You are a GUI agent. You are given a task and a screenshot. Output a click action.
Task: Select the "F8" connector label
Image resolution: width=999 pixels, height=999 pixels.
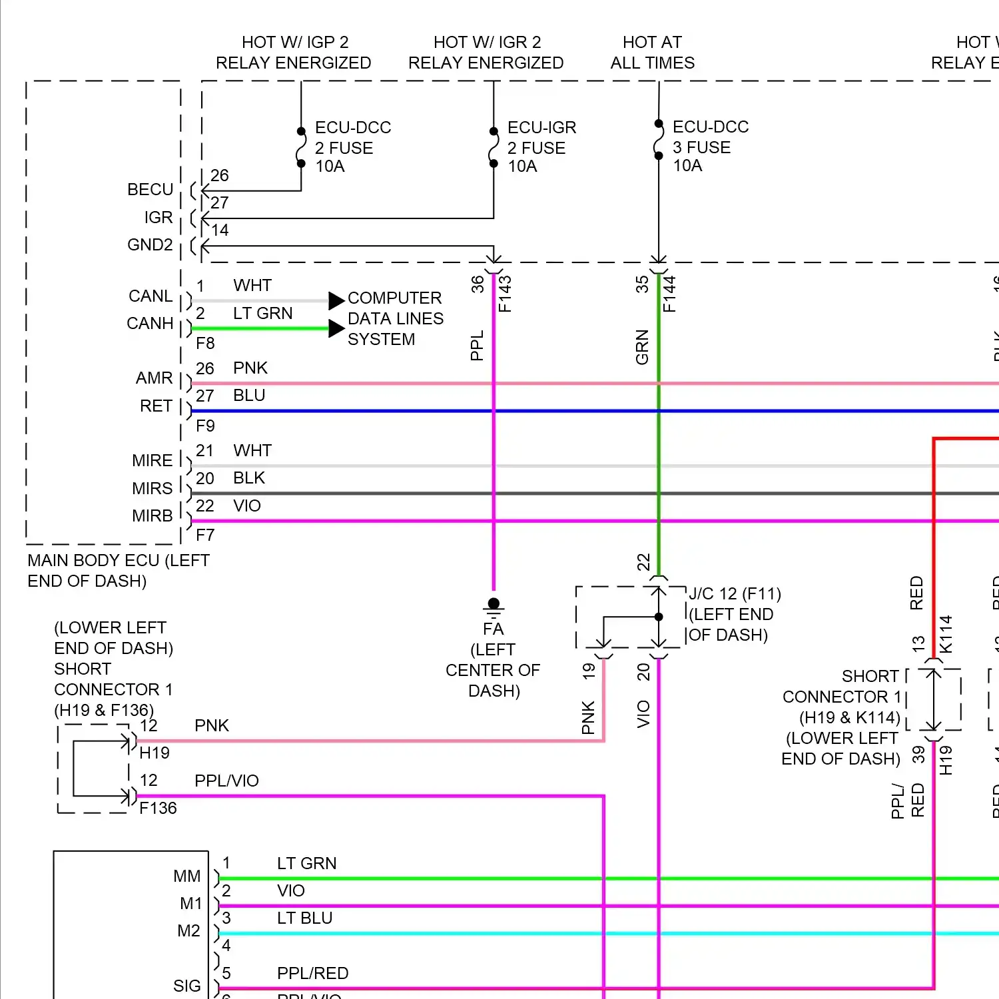(x=205, y=344)
